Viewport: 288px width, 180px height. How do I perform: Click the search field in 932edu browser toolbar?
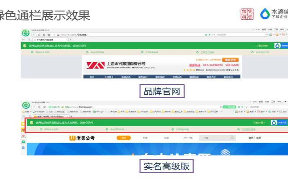tap(268, 107)
